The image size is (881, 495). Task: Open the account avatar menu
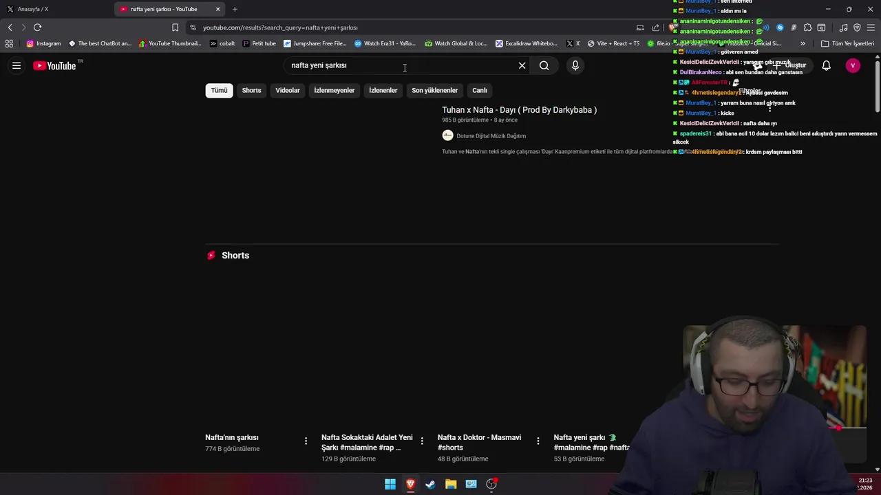click(853, 65)
